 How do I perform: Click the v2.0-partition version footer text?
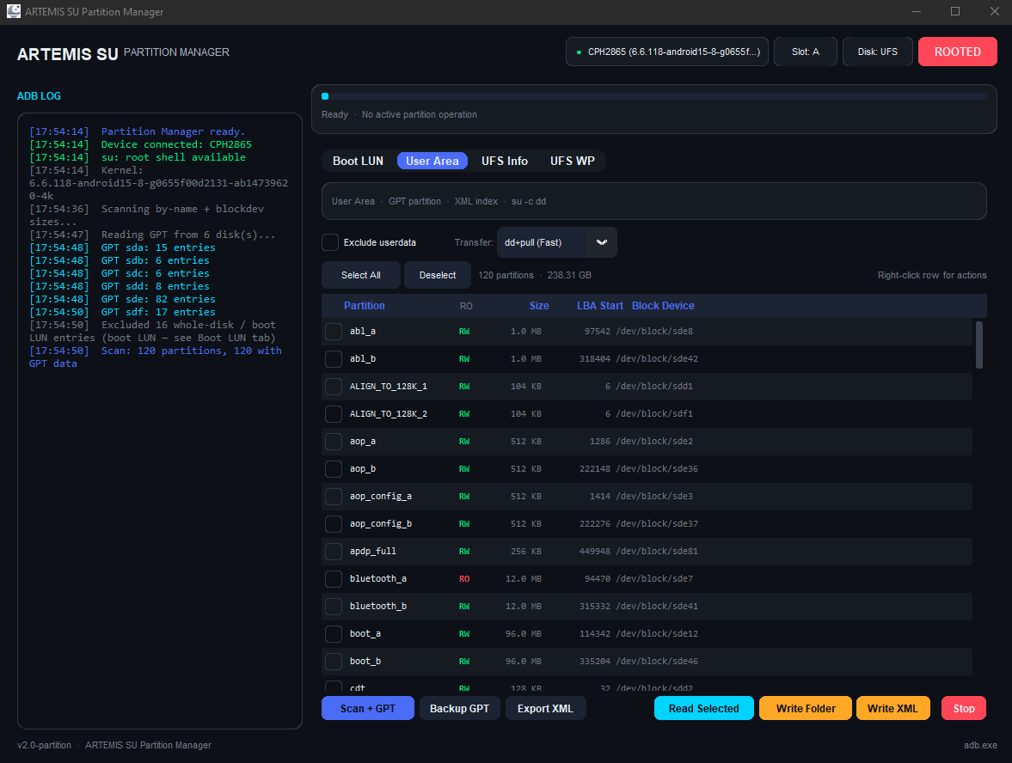click(x=44, y=745)
